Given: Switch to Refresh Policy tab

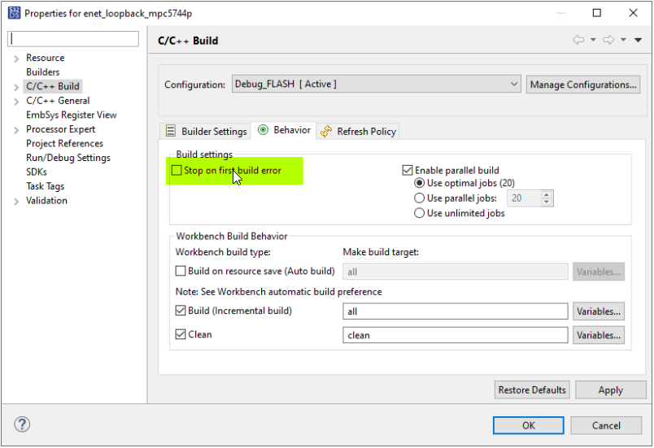Looking at the screenshot, I should pyautogui.click(x=358, y=131).
